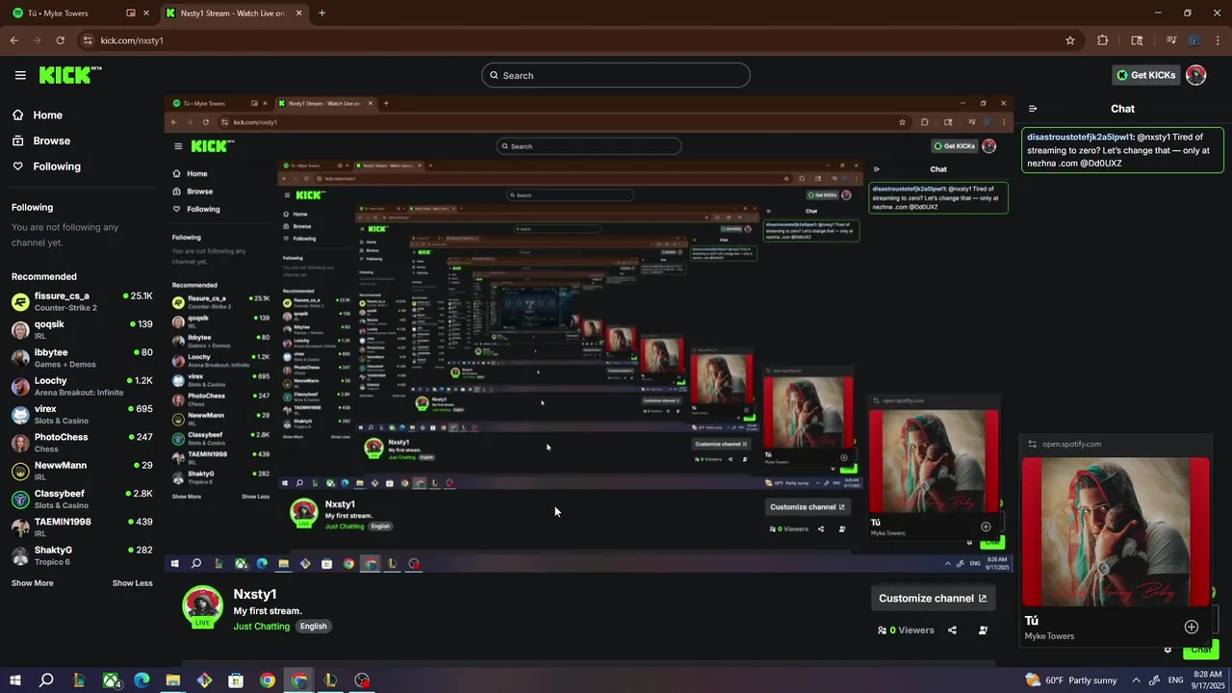The height and width of the screenshot is (693, 1232).
Task: Open the fissure_cs_a channel
Action: pos(82,301)
